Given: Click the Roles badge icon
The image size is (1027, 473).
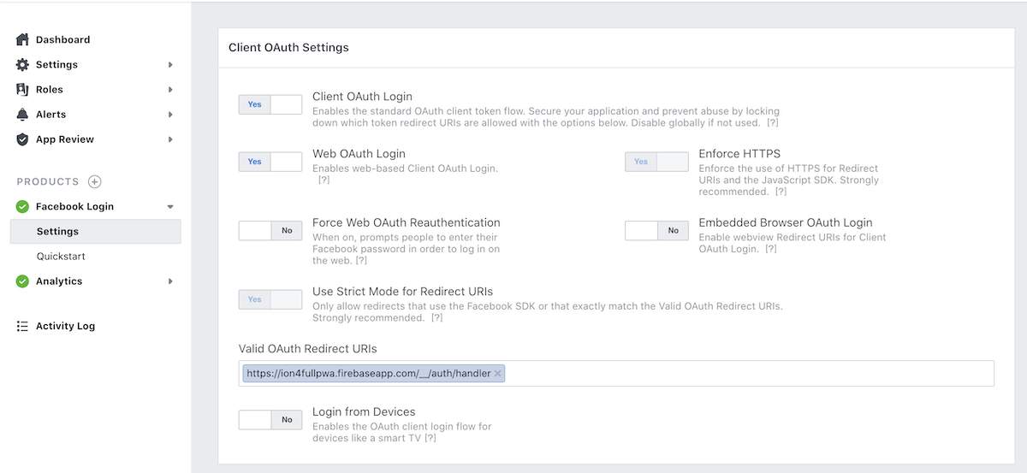Looking at the screenshot, I should [x=22, y=89].
